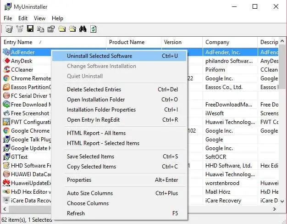Choose Copy Selected Items

119,167
